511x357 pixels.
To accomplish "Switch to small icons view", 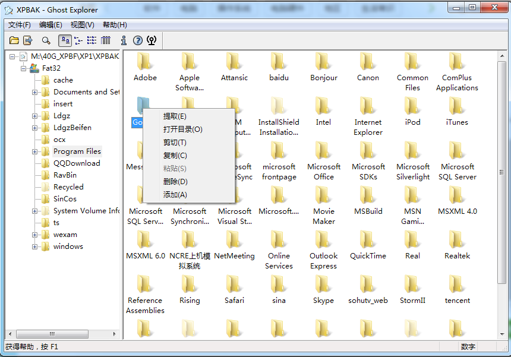I will [x=78, y=40].
